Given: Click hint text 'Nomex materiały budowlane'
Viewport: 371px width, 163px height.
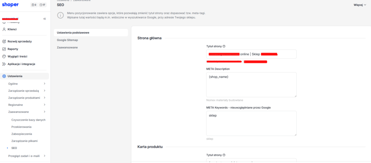Looking at the screenshot, I should click(x=225, y=100).
